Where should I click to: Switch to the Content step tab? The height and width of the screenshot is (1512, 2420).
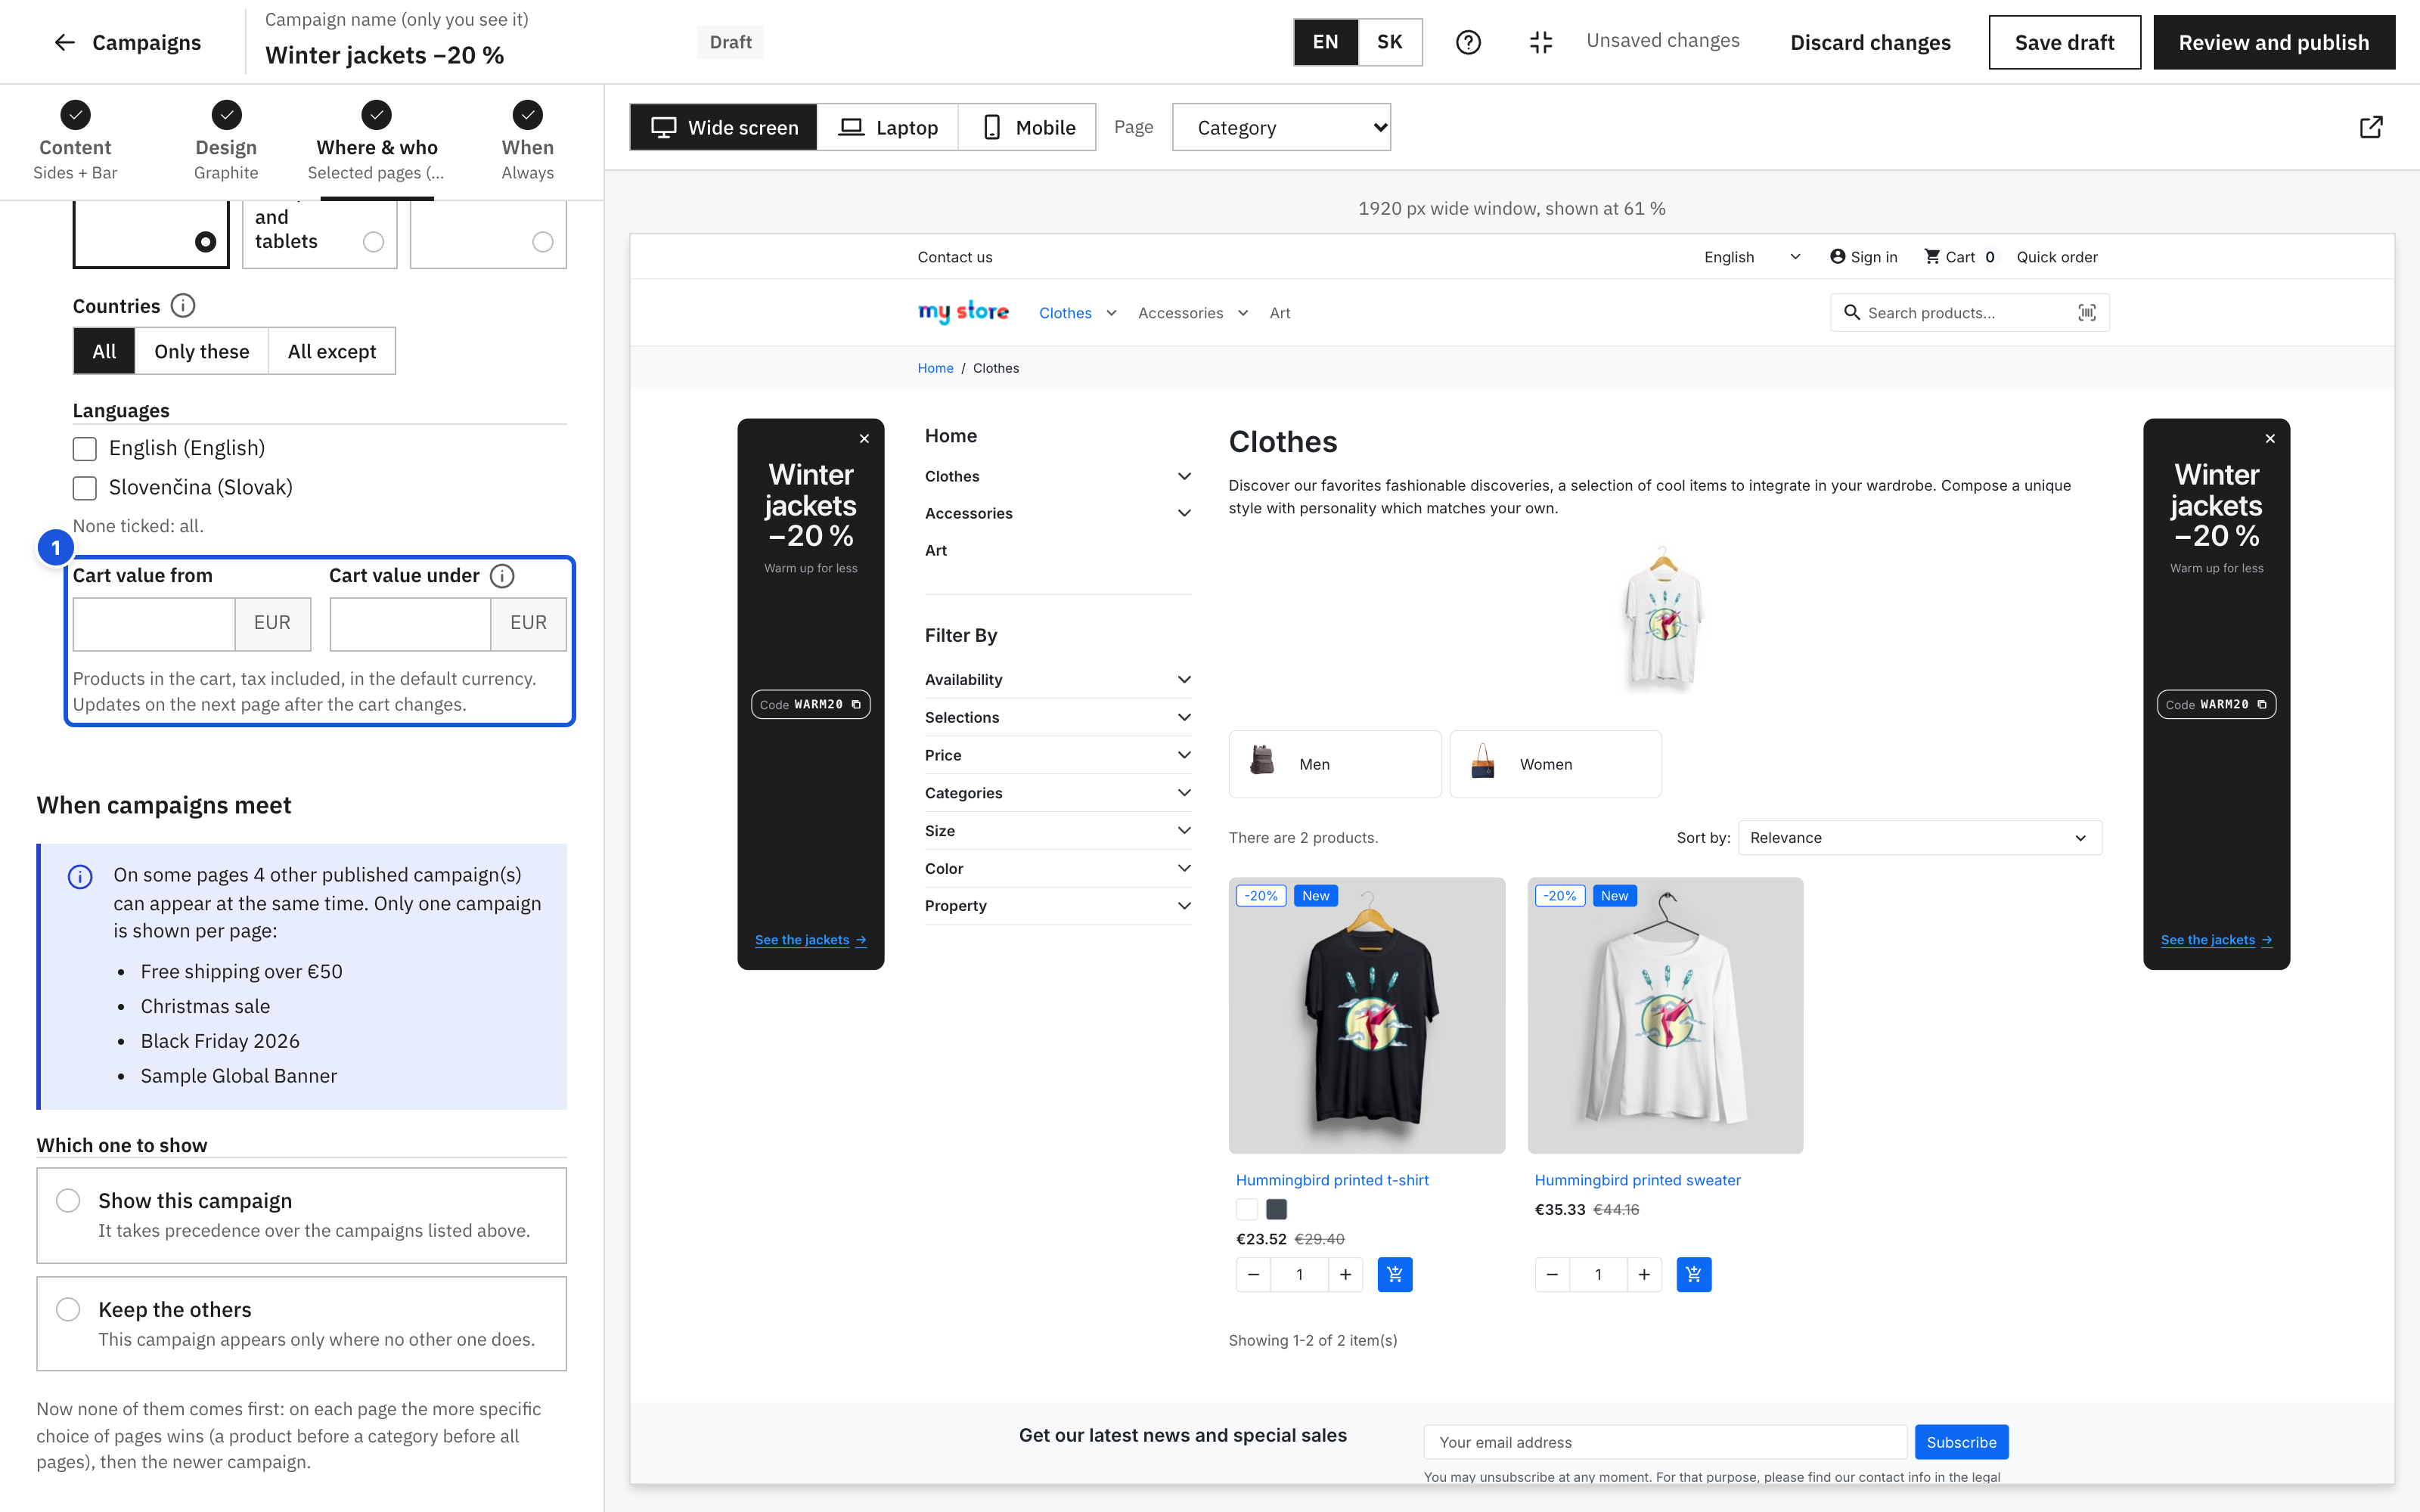click(x=75, y=142)
